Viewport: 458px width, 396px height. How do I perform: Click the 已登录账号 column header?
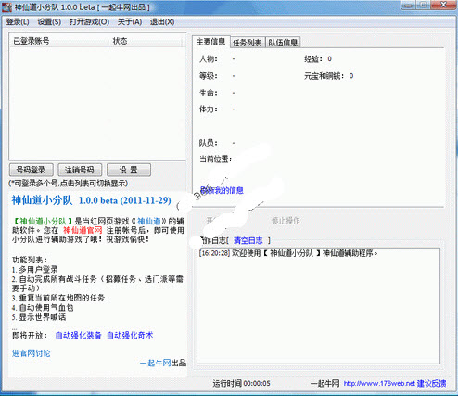click(32, 41)
